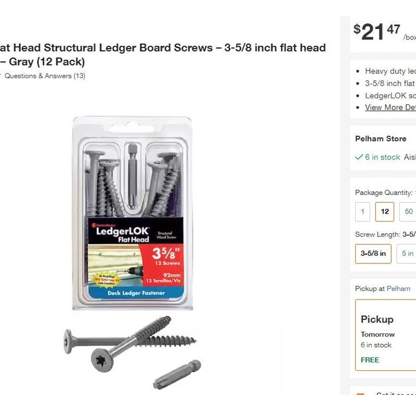This screenshot has height=416, width=416.
Task: Choose the 3-5/8 in screw length
Action: point(373,253)
